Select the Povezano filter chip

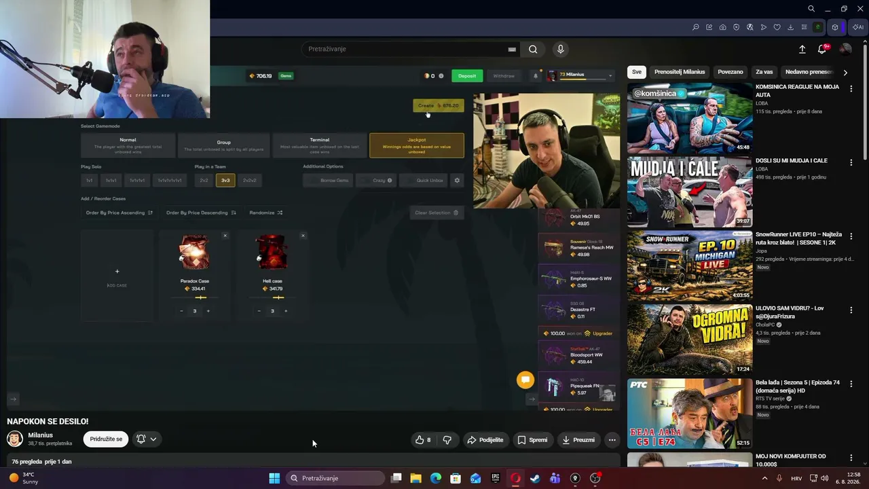(731, 72)
